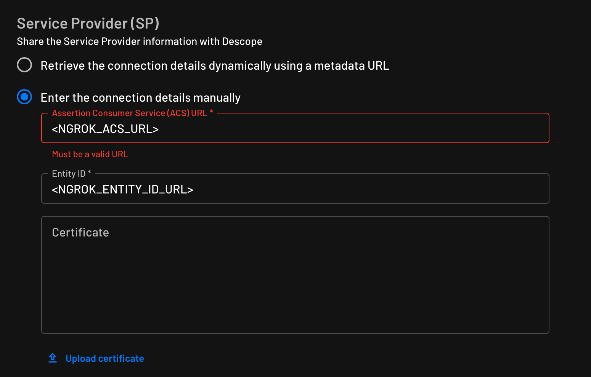Click the Entity ID label
The width and height of the screenshot is (591, 377).
[68, 173]
